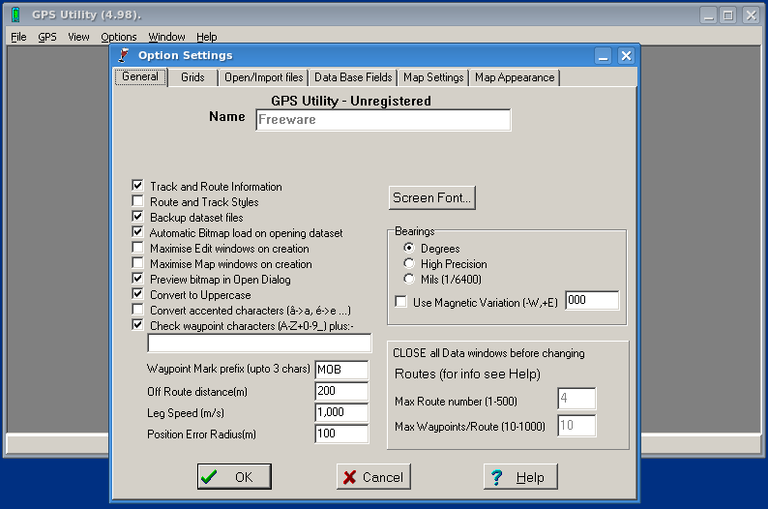The image size is (768, 509).
Task: Enable Route and Track Styles checkbox
Action: (x=137, y=201)
